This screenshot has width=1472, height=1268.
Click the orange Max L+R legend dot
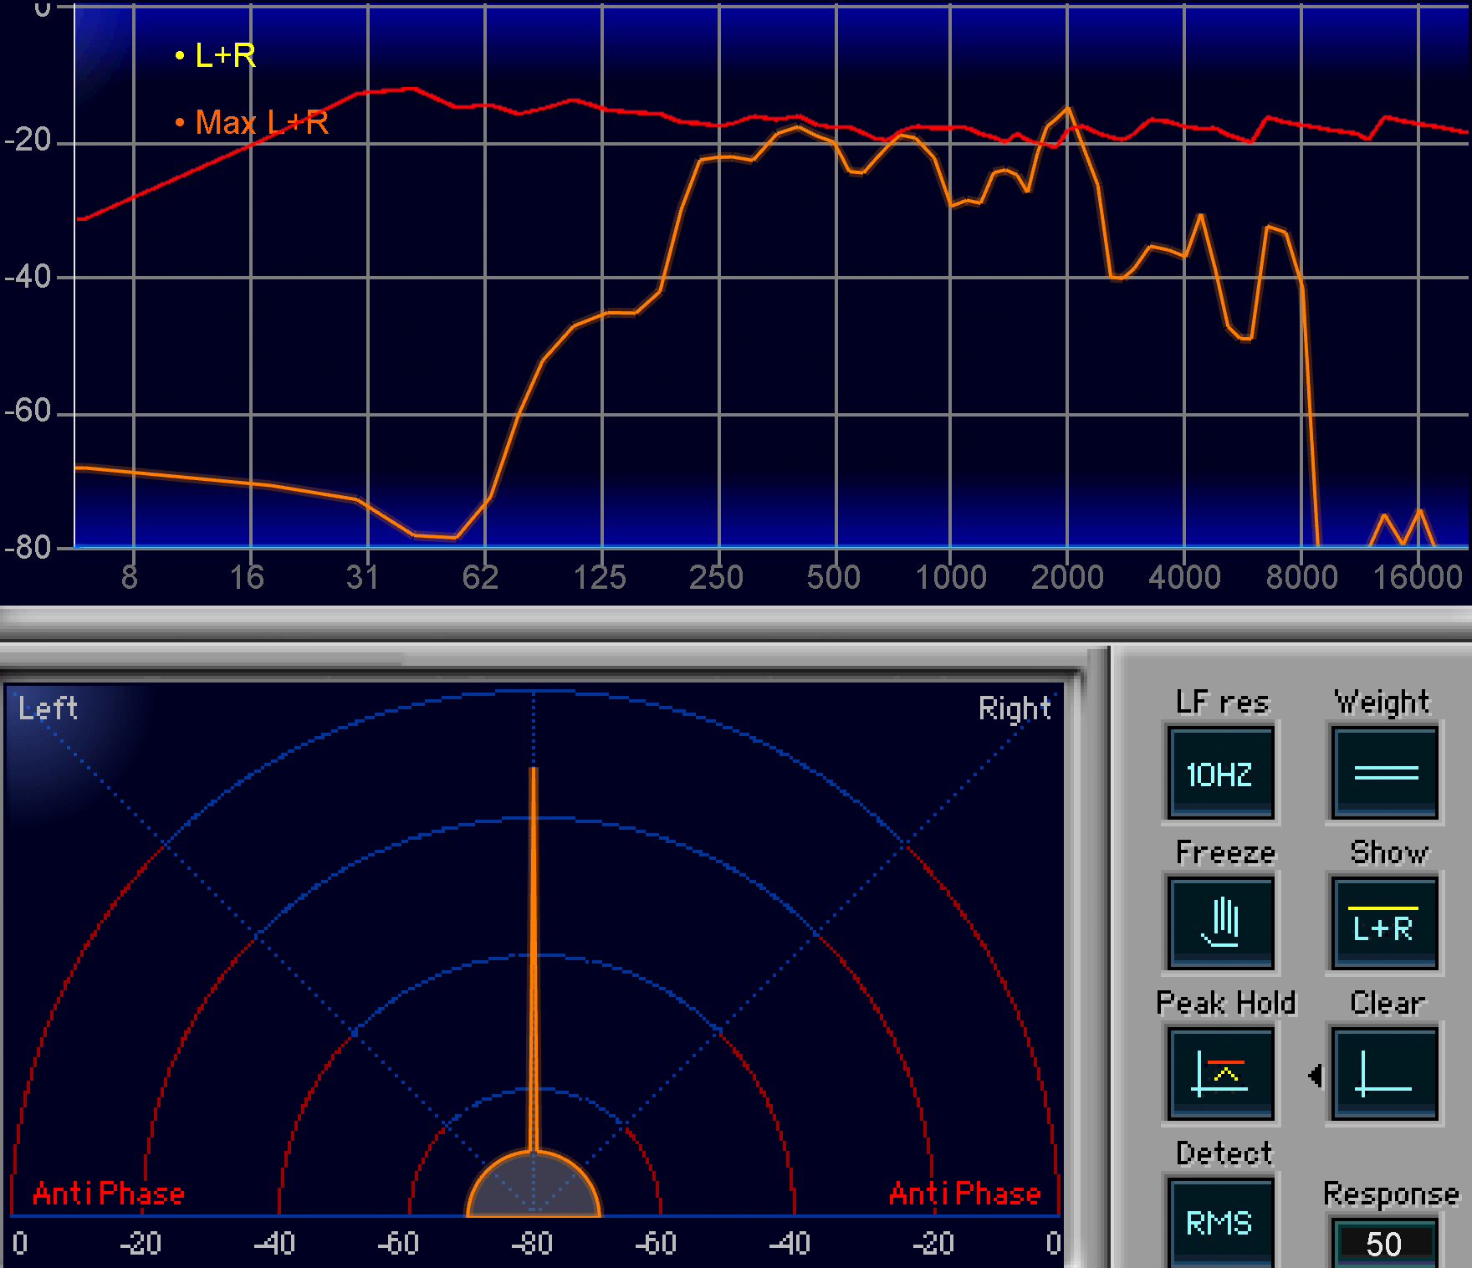180,123
